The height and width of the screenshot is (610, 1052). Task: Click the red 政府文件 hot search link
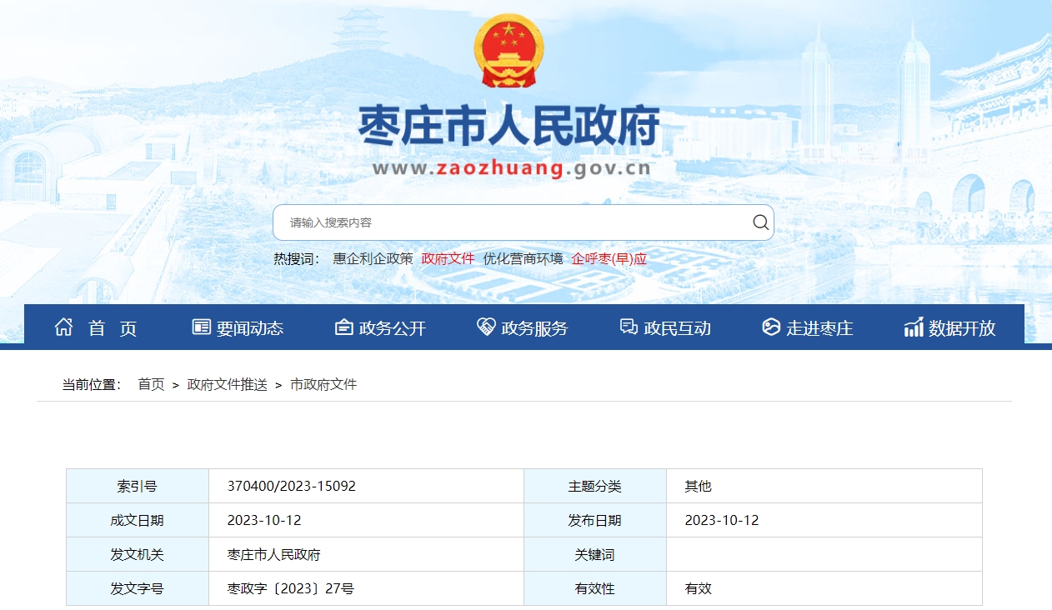[448, 258]
